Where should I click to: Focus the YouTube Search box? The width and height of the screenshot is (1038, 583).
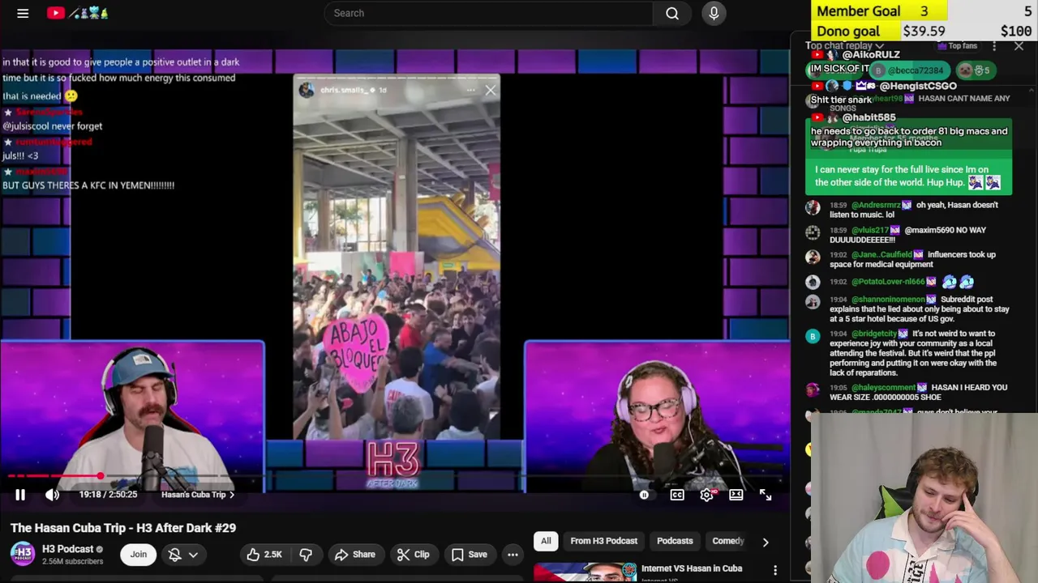pyautogui.click(x=488, y=13)
